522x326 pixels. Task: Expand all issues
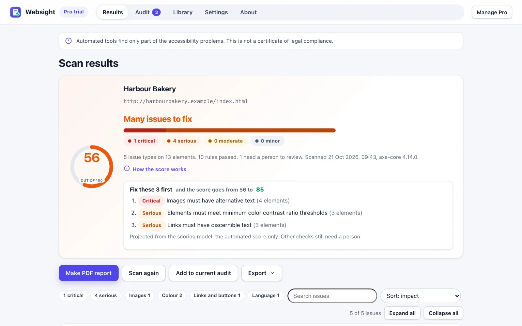[x=402, y=313]
